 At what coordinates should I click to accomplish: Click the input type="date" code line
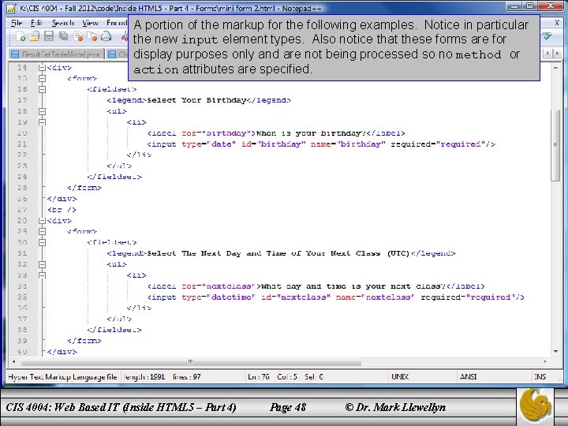[321, 144]
